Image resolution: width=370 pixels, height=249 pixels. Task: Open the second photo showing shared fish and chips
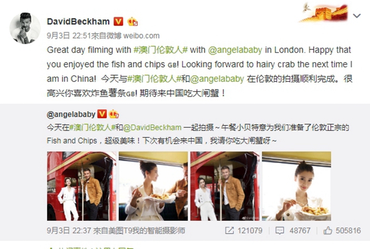[153, 186]
